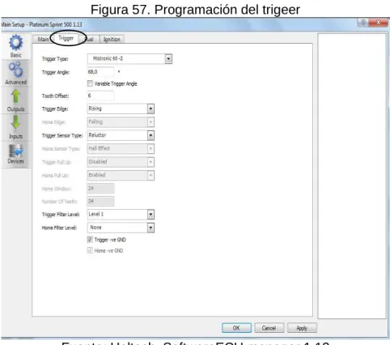
Task: Open the Trigger Edge Rising dropdown
Action: pyautogui.click(x=121, y=109)
